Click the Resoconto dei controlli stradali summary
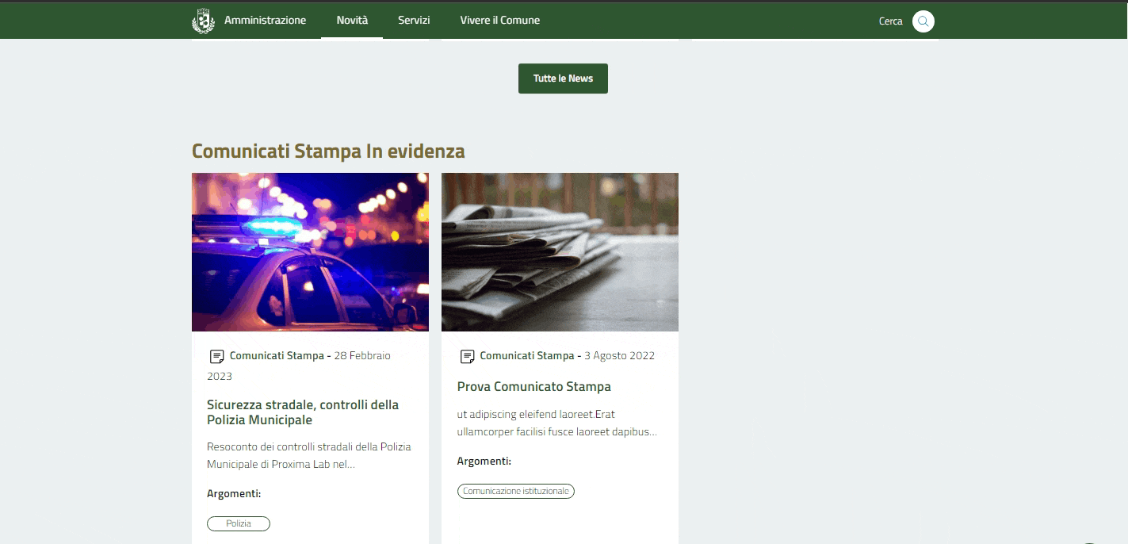This screenshot has width=1128, height=544. 308,455
